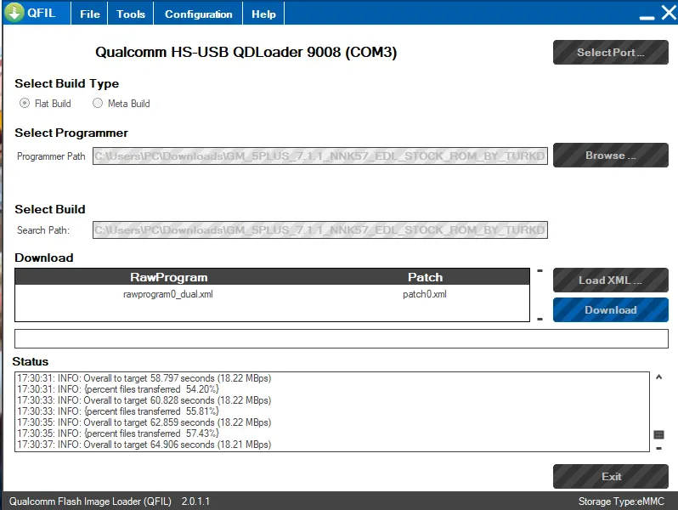Screen dimensions: 678x510
Task: Click the Overall to target 60.828 seconds line
Action: point(144,400)
